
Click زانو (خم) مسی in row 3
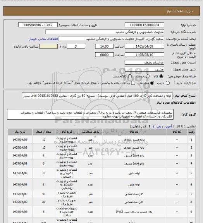[x=134, y=156]
